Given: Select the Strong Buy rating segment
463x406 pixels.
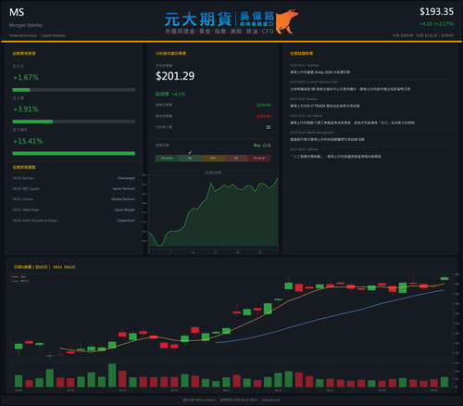Looking at the screenshot, I should [167, 159].
